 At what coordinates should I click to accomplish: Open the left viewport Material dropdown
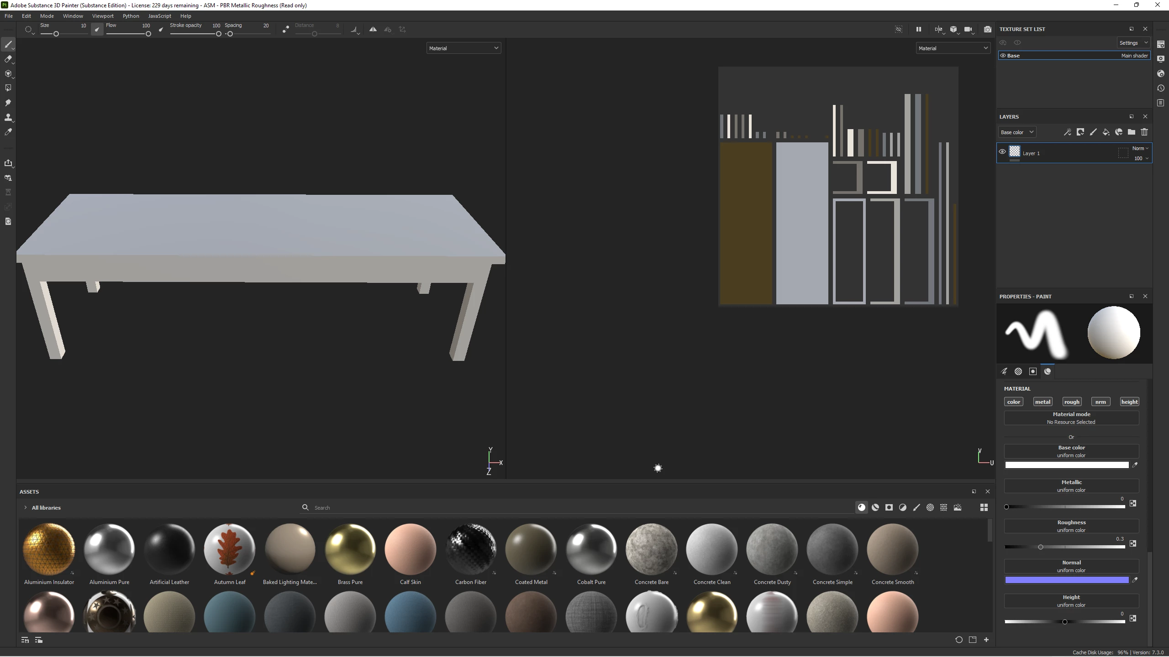tap(463, 48)
